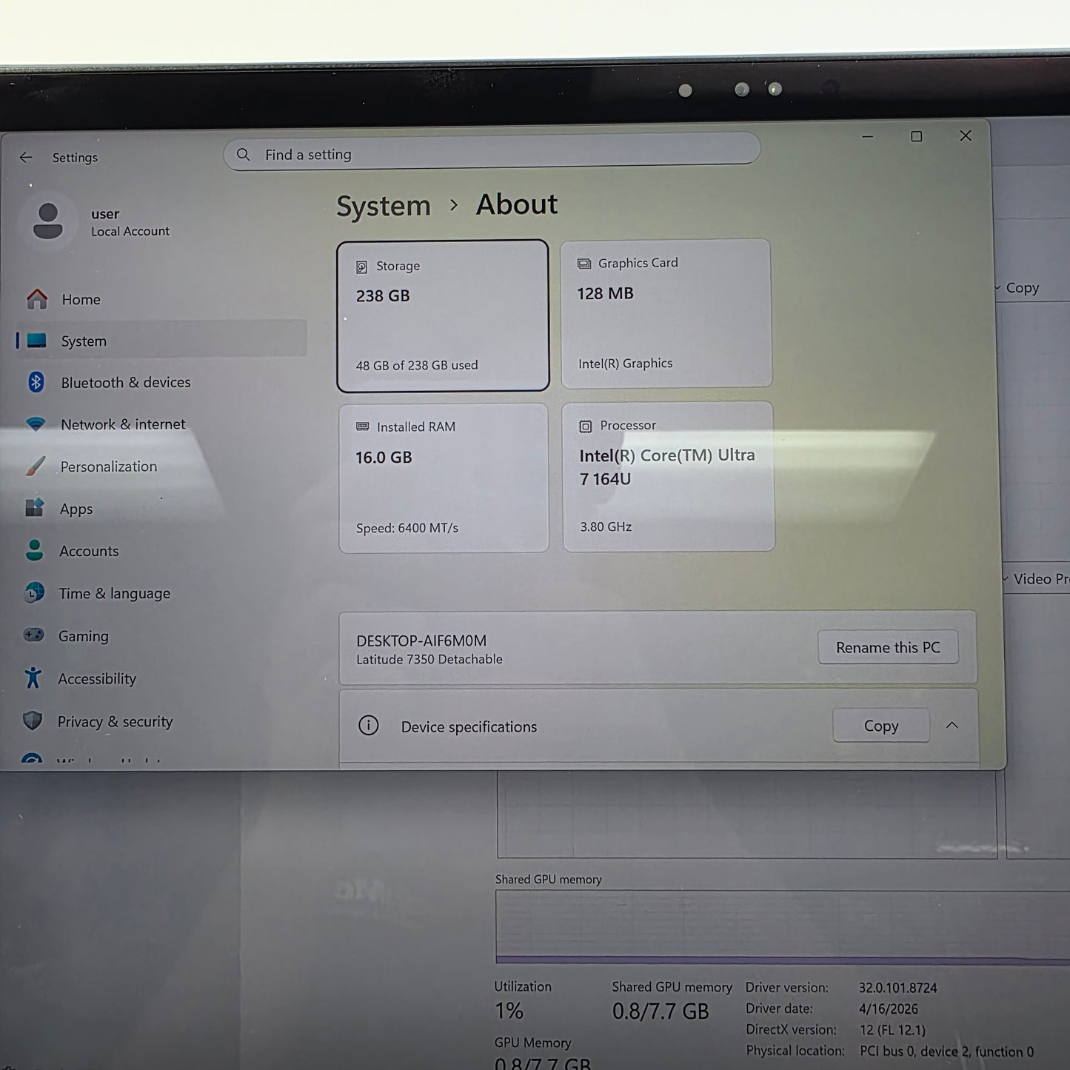The image size is (1070, 1070).
Task: Click the Processor chip icon
Action: [x=586, y=426]
